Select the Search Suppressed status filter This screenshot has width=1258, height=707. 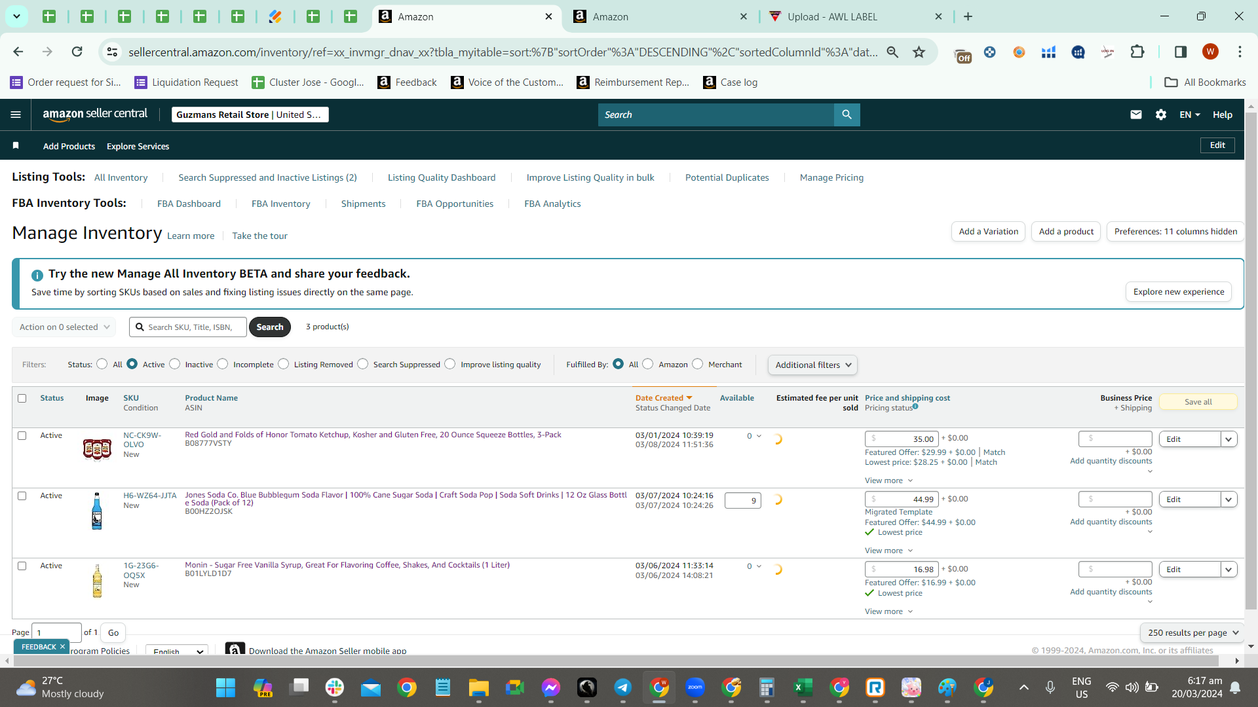(x=362, y=364)
